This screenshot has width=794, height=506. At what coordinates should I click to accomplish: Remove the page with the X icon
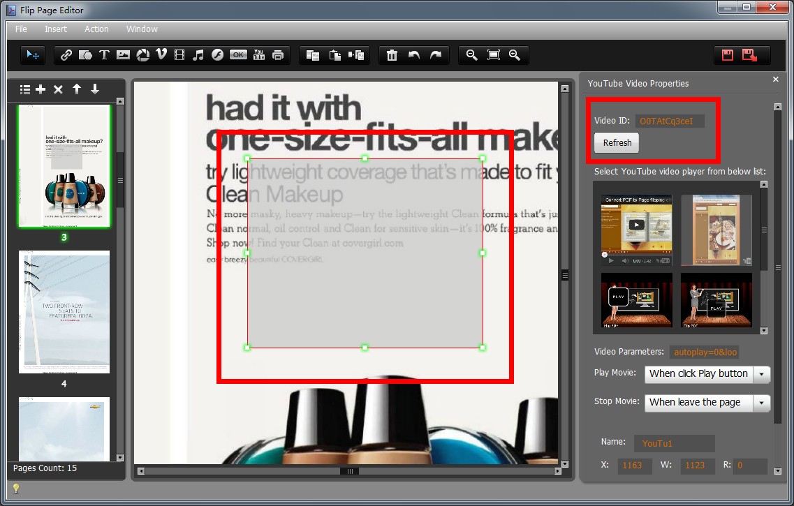[58, 89]
